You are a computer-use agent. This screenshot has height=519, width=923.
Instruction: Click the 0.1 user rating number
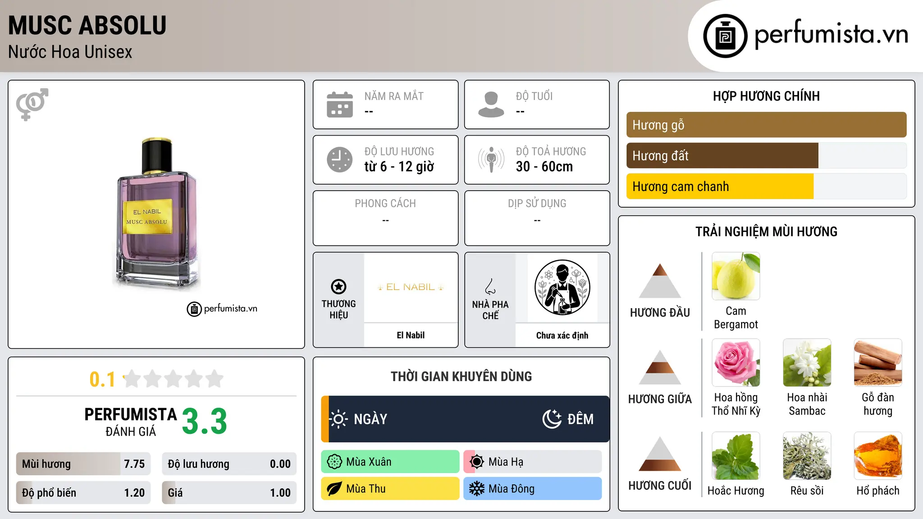coord(102,380)
